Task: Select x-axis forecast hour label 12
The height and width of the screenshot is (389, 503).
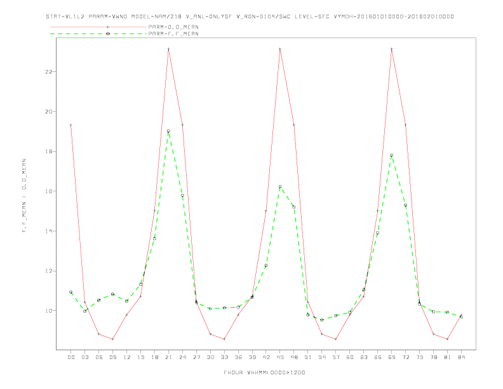Action: tap(127, 357)
